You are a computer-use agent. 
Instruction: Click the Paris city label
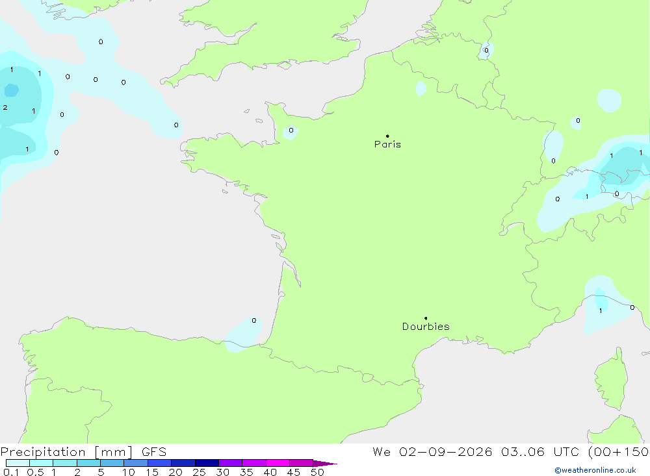[x=387, y=144]
